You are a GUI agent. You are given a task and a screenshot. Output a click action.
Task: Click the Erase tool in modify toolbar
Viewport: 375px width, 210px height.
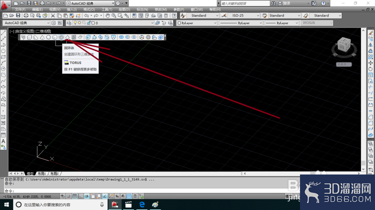click(370, 33)
